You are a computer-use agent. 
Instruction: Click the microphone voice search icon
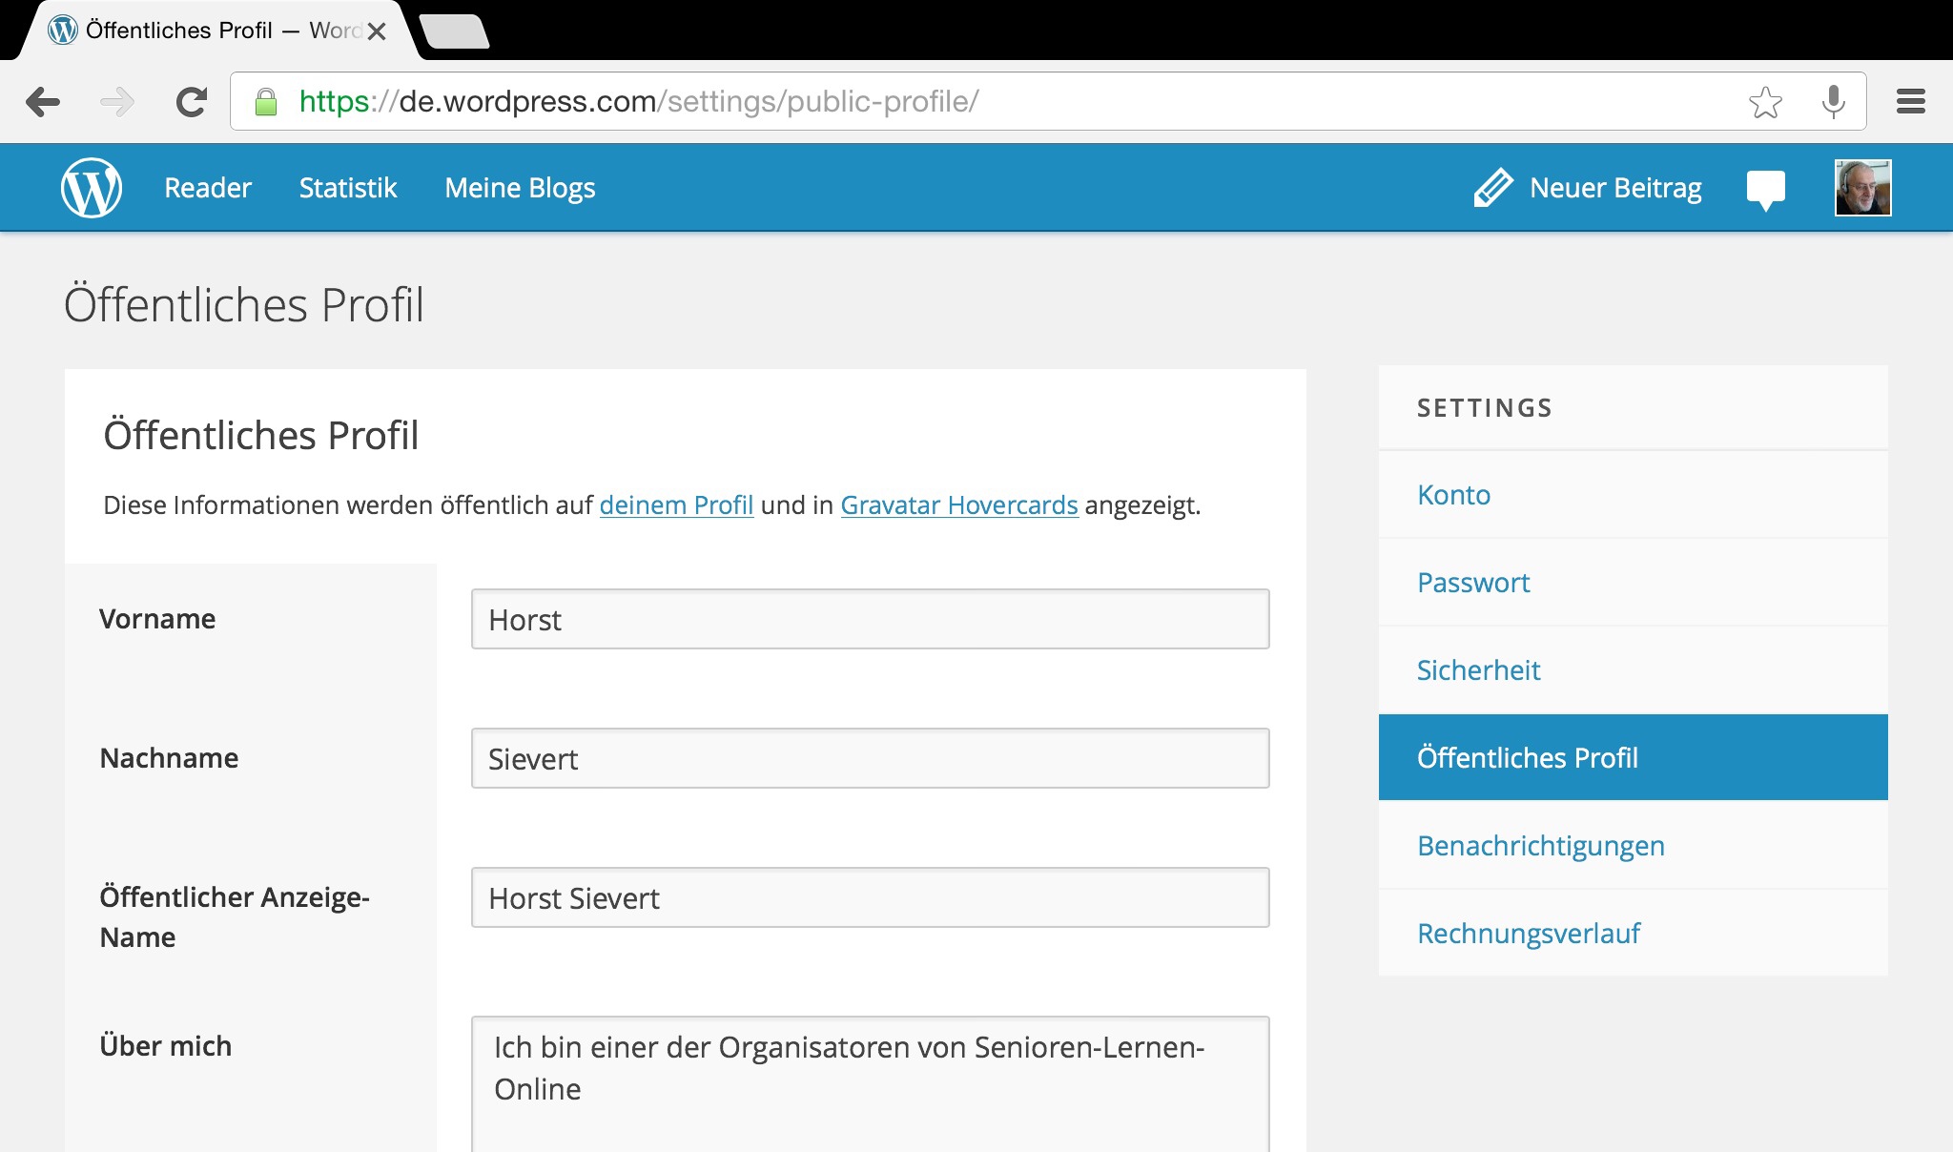coord(1833,102)
